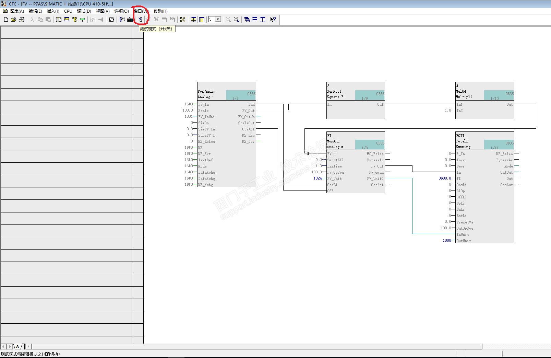Select chart partition tab A

[17, 347]
